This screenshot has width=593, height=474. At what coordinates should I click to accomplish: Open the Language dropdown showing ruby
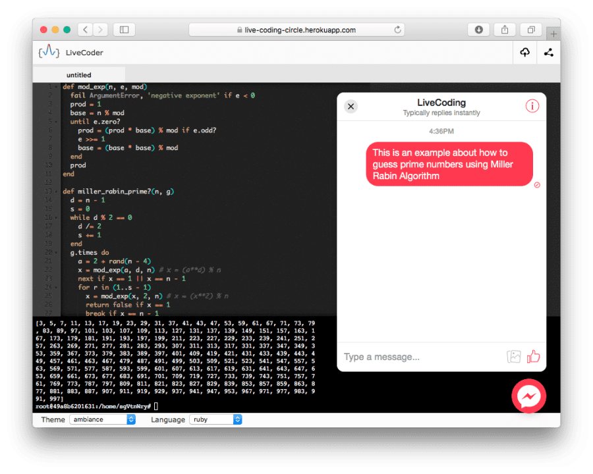pos(215,419)
